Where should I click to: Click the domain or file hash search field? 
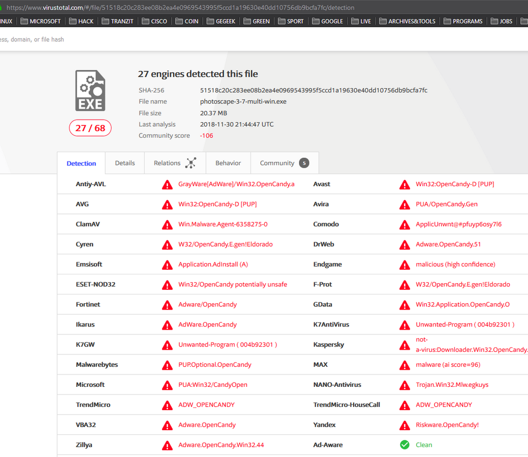pyautogui.click(x=32, y=39)
